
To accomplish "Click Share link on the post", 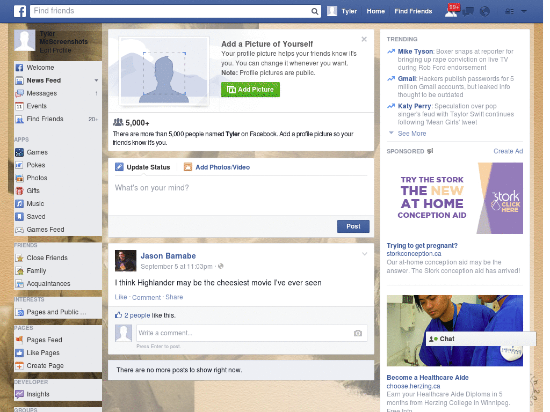I will [174, 297].
